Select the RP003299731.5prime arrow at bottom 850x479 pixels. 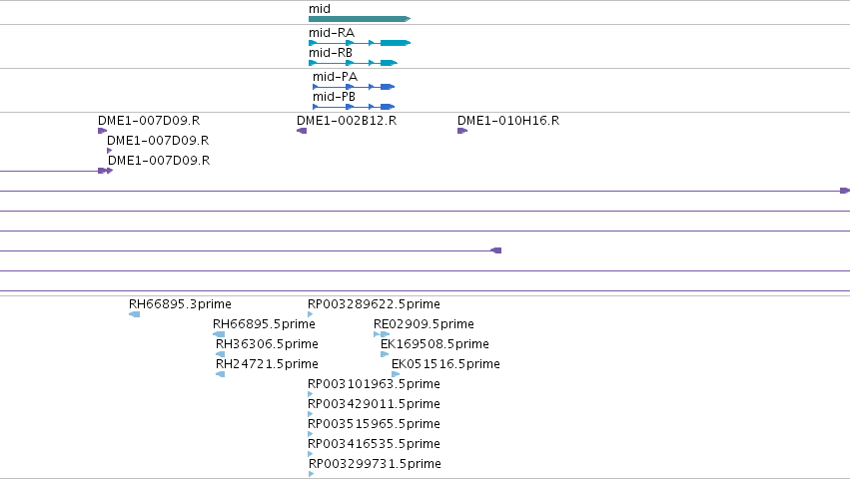pyautogui.click(x=312, y=474)
